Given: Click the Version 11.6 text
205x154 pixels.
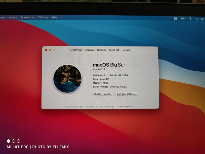Looking at the screenshot, I should [99, 69].
